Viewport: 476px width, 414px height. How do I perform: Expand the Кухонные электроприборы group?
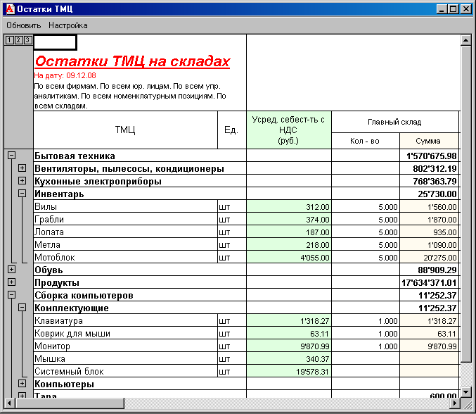[22, 181]
